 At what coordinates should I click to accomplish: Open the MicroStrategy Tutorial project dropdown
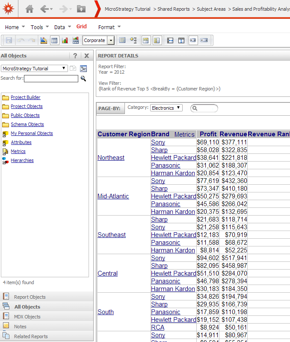click(x=34, y=69)
